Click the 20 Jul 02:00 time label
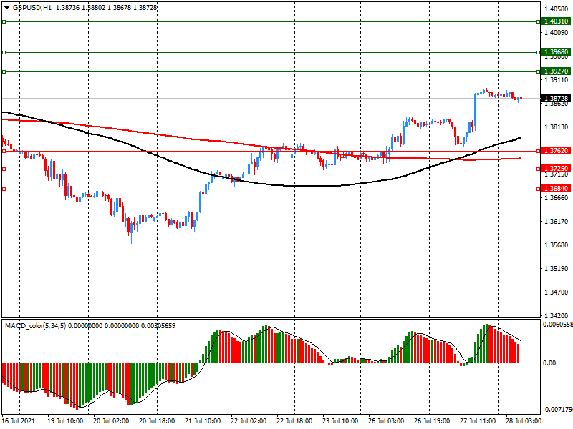The image size is (573, 429). pos(111,420)
